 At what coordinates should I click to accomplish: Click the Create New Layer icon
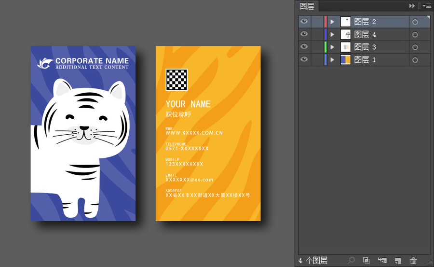point(398,261)
